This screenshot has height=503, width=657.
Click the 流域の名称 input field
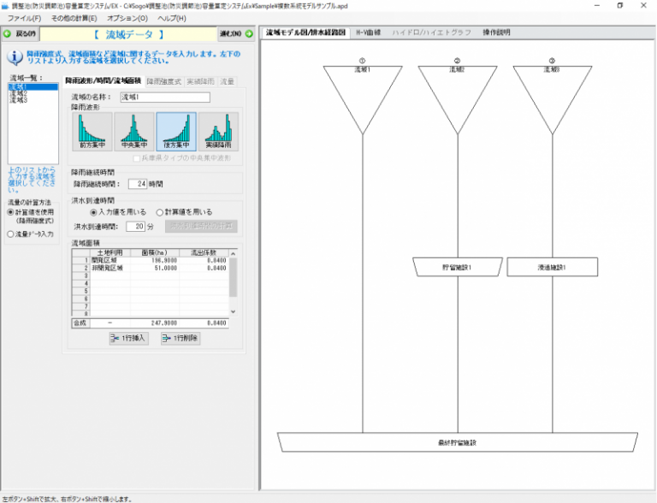coord(165,98)
